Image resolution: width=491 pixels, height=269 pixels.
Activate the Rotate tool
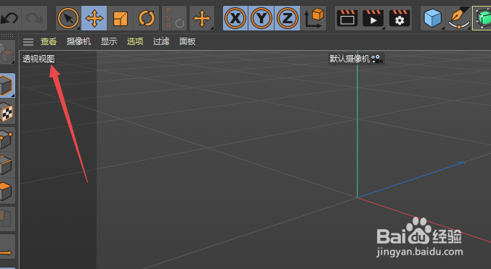point(146,18)
